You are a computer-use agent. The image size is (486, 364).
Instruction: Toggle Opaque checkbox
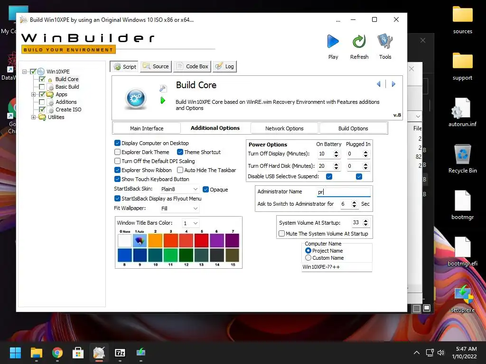(206, 190)
